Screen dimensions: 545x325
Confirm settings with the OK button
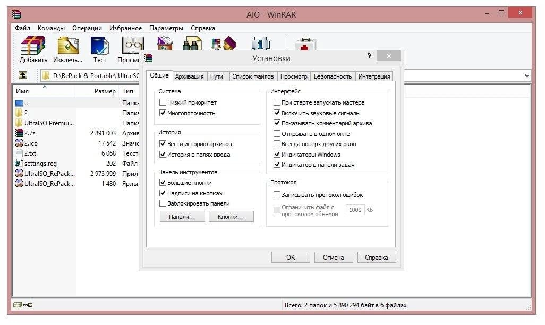pyautogui.click(x=291, y=257)
